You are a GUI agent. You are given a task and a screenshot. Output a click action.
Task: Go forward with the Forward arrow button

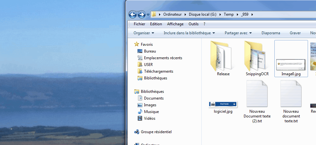tap(142, 14)
